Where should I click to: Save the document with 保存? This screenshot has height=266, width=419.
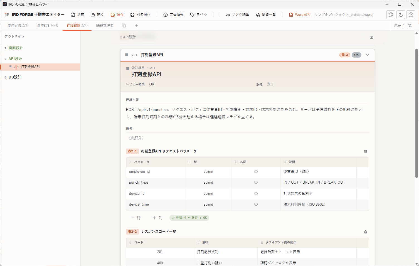click(x=117, y=14)
